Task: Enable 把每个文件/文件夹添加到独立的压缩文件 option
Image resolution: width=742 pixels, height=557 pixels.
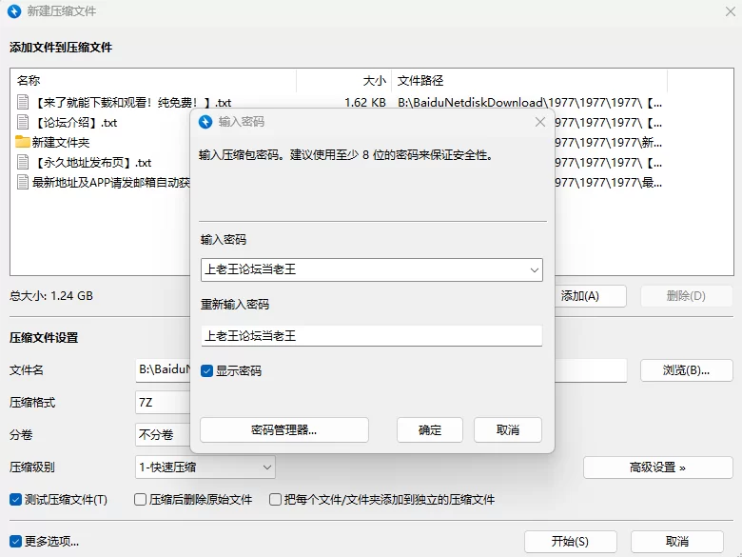Action: [276, 499]
